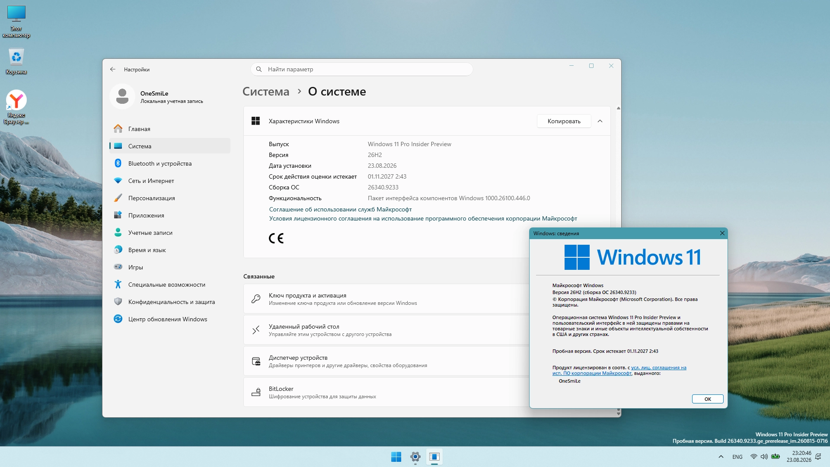Screen dimensions: 830x467
Task: Select the install date 23.08.2026
Action: click(382, 166)
